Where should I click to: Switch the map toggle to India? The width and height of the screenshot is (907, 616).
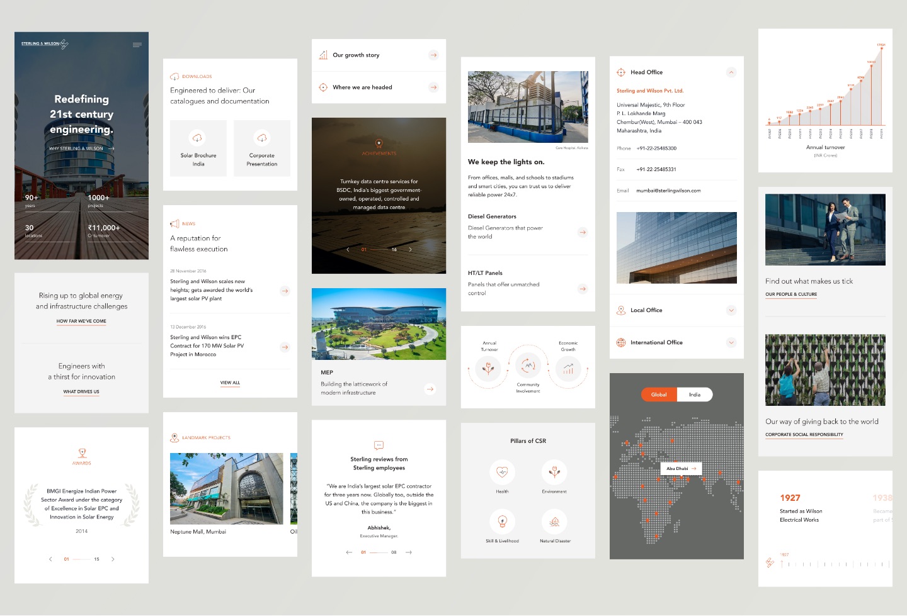(x=695, y=395)
